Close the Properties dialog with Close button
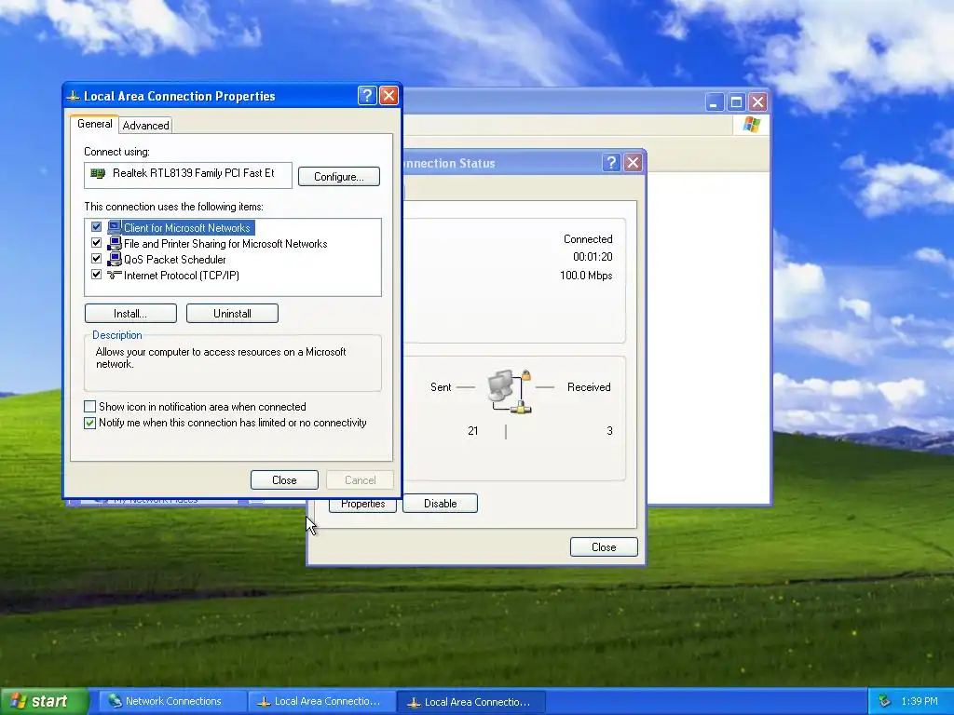 coord(284,479)
